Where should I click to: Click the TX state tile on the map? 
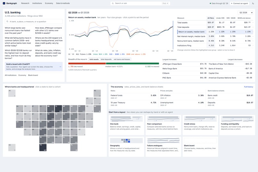(43, 147)
